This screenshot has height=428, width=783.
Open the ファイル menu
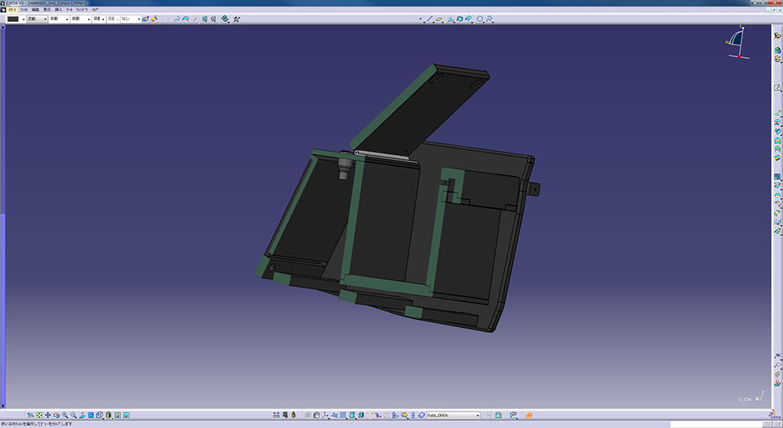[x=25, y=9]
